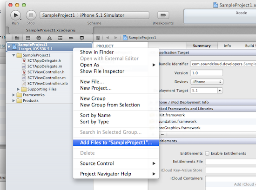Click SampleProject1 in the jump bar

coord(140,38)
